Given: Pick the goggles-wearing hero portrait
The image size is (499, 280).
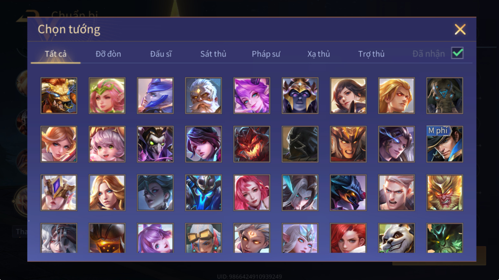Looking at the screenshot, I should pos(203,238).
